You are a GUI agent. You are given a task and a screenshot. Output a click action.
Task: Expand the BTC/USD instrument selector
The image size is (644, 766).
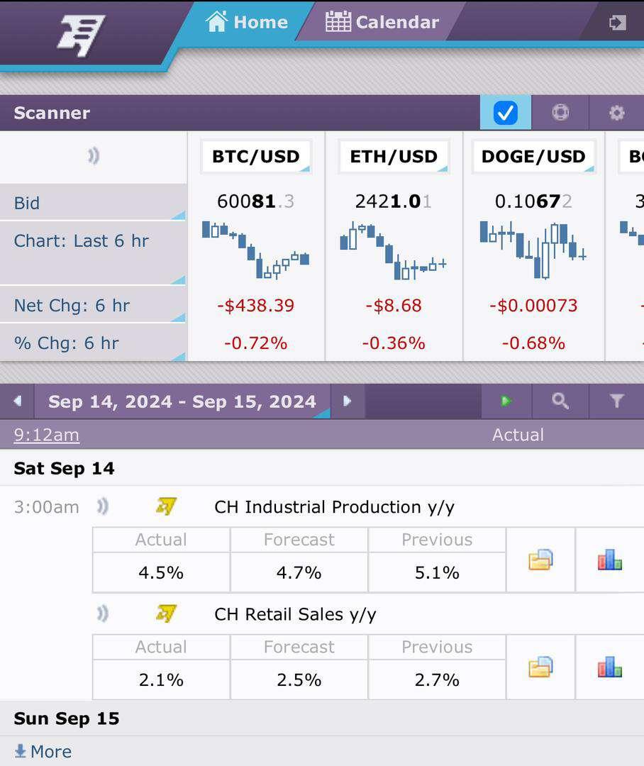(x=256, y=157)
